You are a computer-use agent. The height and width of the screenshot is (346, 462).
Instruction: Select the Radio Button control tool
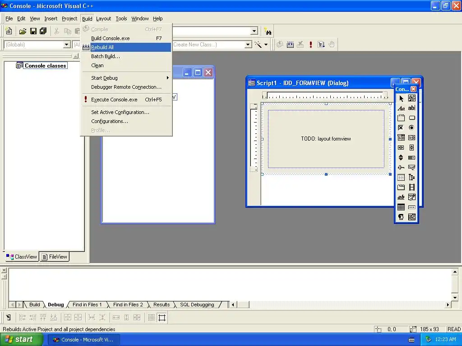click(411, 127)
